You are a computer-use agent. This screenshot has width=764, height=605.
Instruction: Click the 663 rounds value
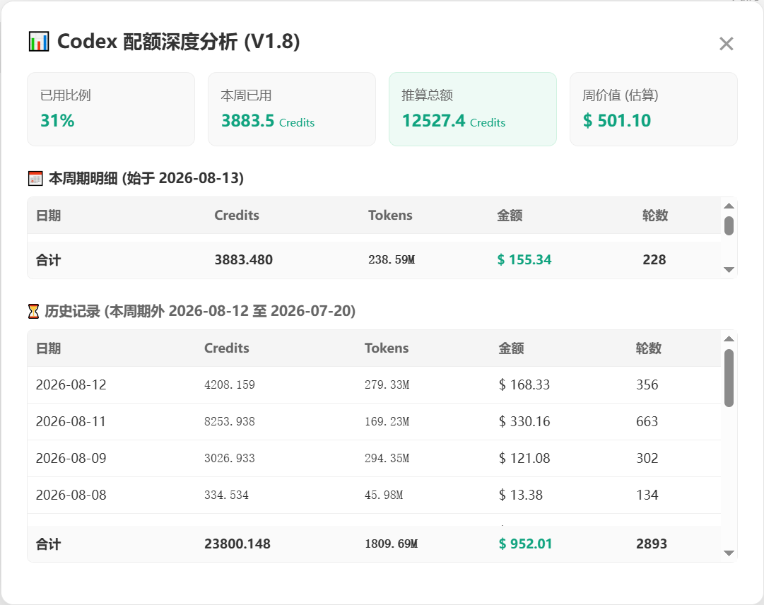tap(647, 421)
